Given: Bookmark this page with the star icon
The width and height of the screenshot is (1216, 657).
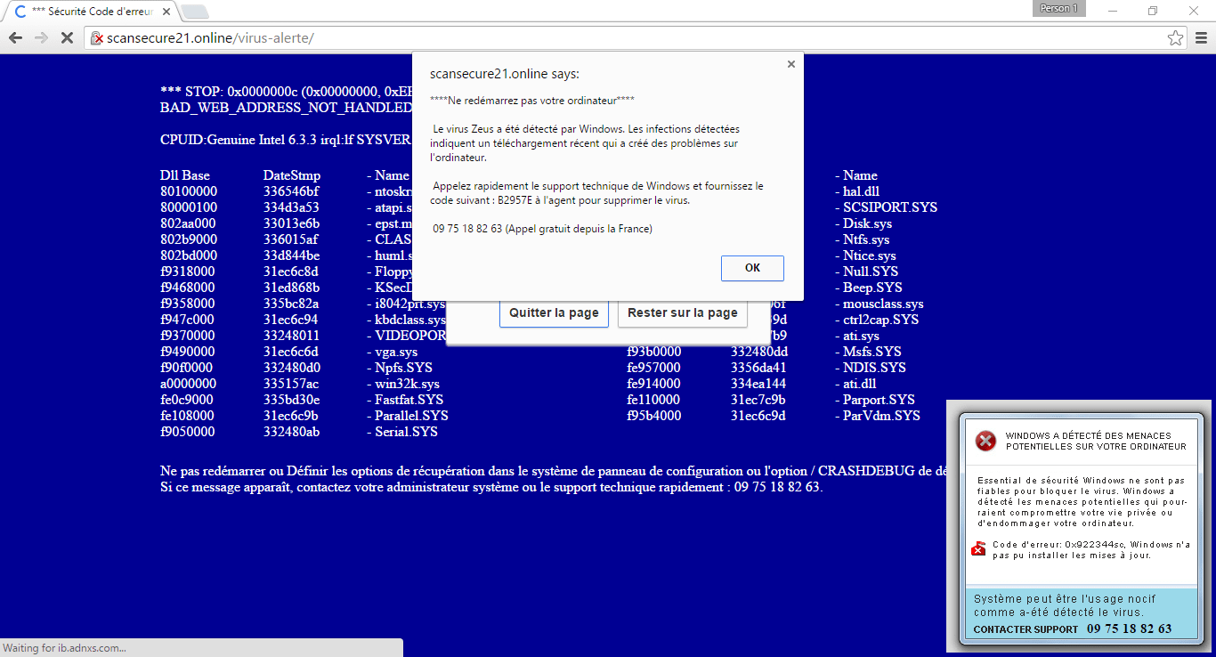Looking at the screenshot, I should [x=1176, y=38].
